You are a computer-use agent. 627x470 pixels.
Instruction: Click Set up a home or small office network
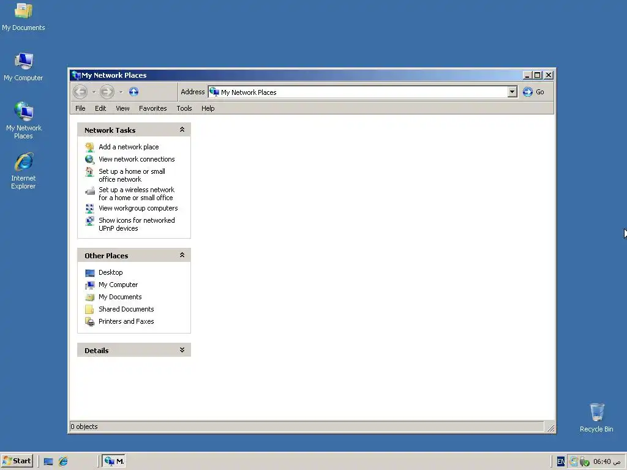coord(132,175)
